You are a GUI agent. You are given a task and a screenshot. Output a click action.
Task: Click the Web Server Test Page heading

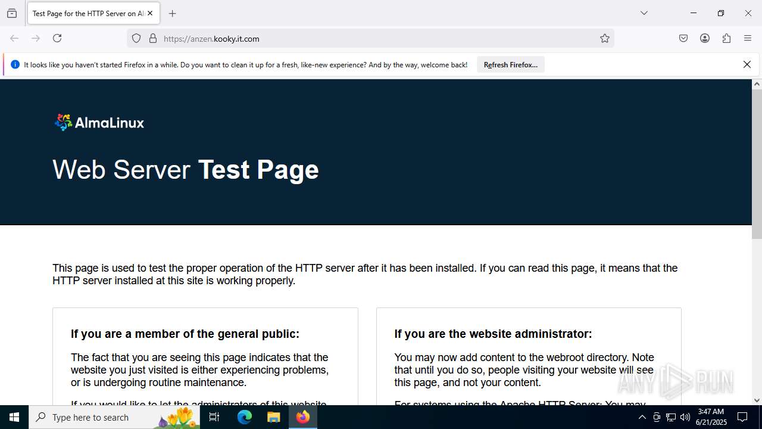[x=186, y=170]
